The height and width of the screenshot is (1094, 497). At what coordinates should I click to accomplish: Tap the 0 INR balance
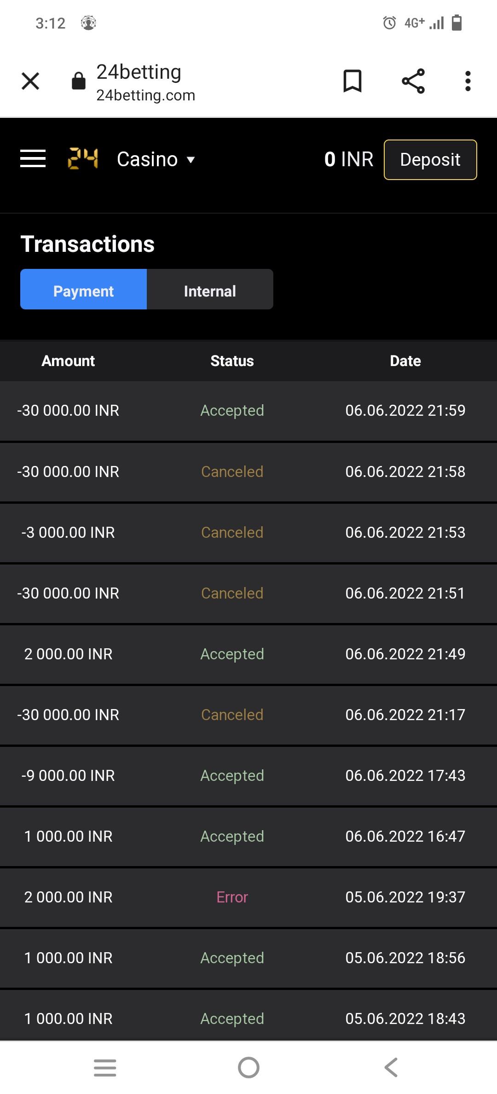[348, 159]
